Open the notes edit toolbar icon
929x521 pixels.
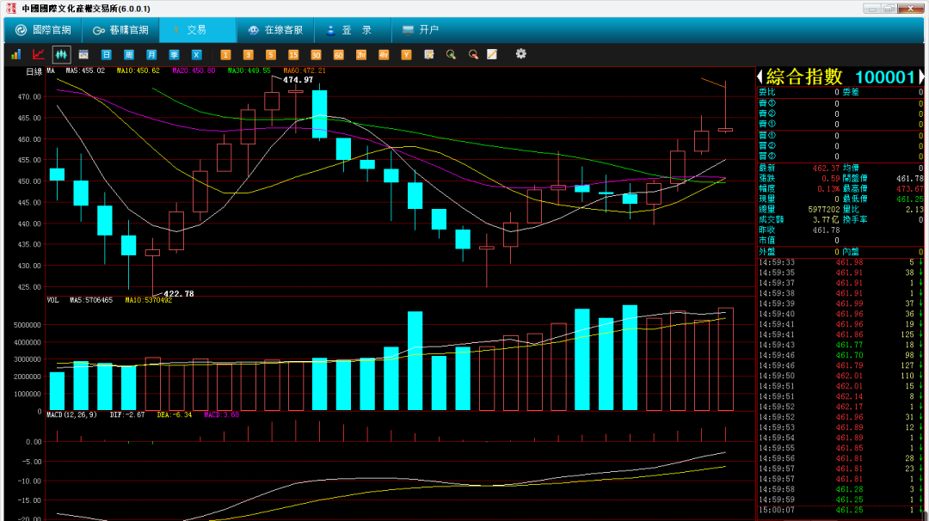(x=429, y=54)
